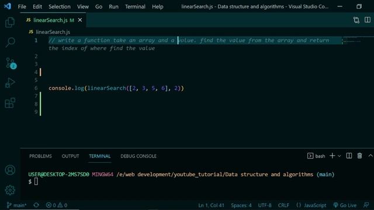Kill the terminal with trash icon

(x=359, y=156)
